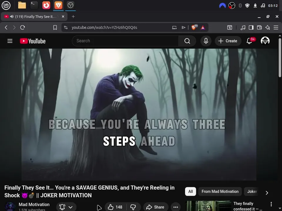
Task: Reload the YouTube page
Action: tap(23, 28)
